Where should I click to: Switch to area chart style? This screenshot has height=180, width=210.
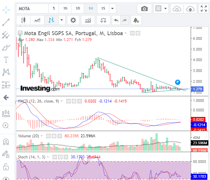coord(37,20)
